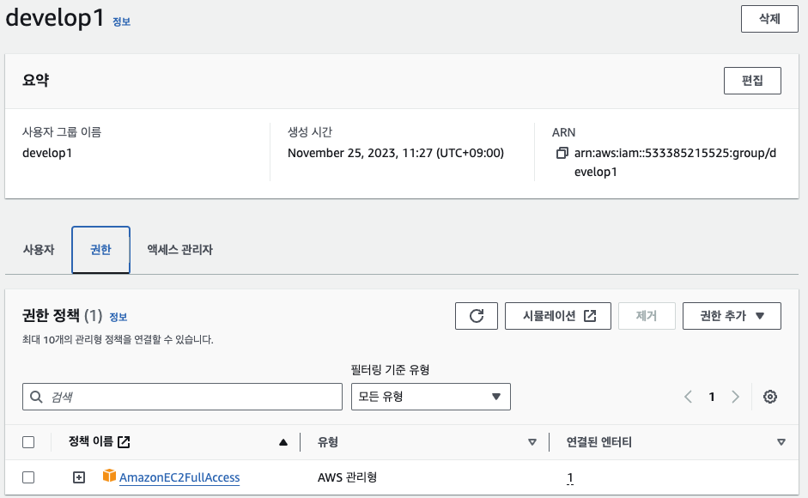Open the 모든 유형 filter dropdown
This screenshot has height=498, width=808.
(430, 397)
